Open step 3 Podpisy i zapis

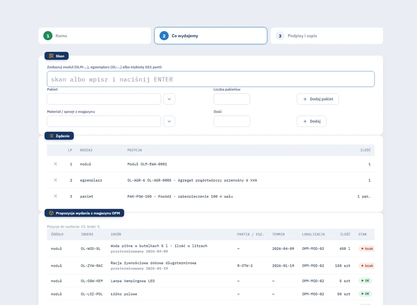327,36
